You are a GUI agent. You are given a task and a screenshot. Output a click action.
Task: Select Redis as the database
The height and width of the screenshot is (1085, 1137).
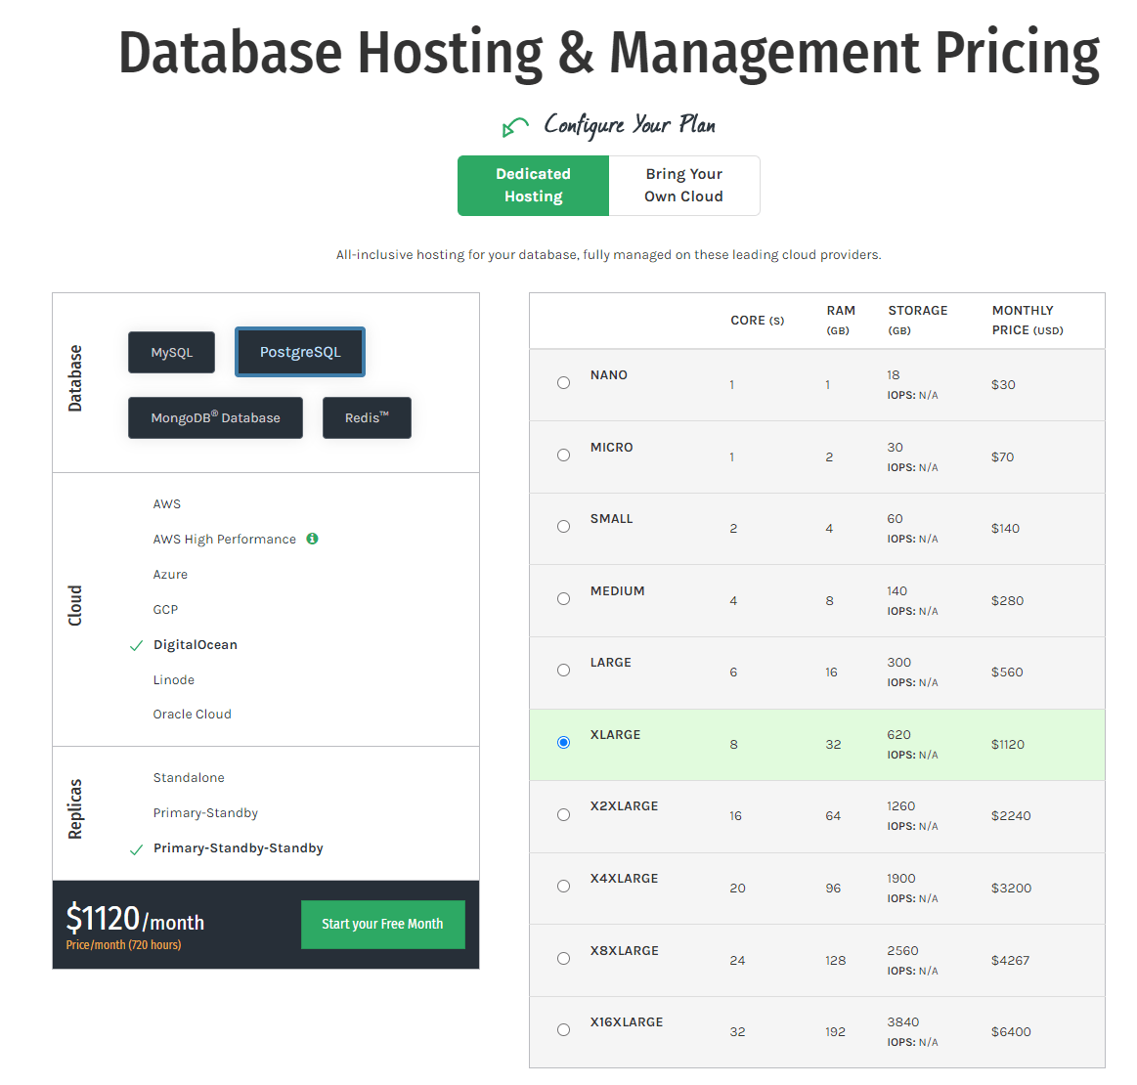coord(367,417)
